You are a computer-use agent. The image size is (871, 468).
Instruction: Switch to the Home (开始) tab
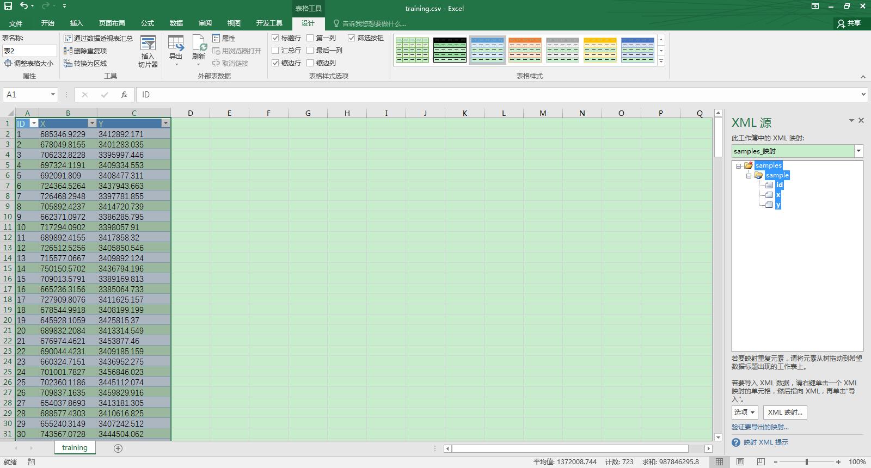click(48, 23)
